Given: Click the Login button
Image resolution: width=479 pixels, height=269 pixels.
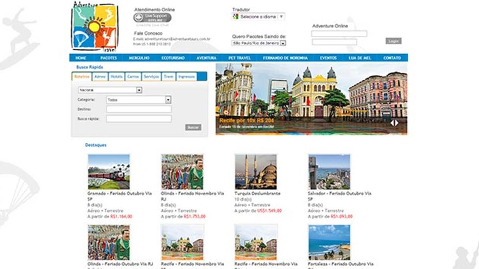Looking at the screenshot, I should point(393,41).
